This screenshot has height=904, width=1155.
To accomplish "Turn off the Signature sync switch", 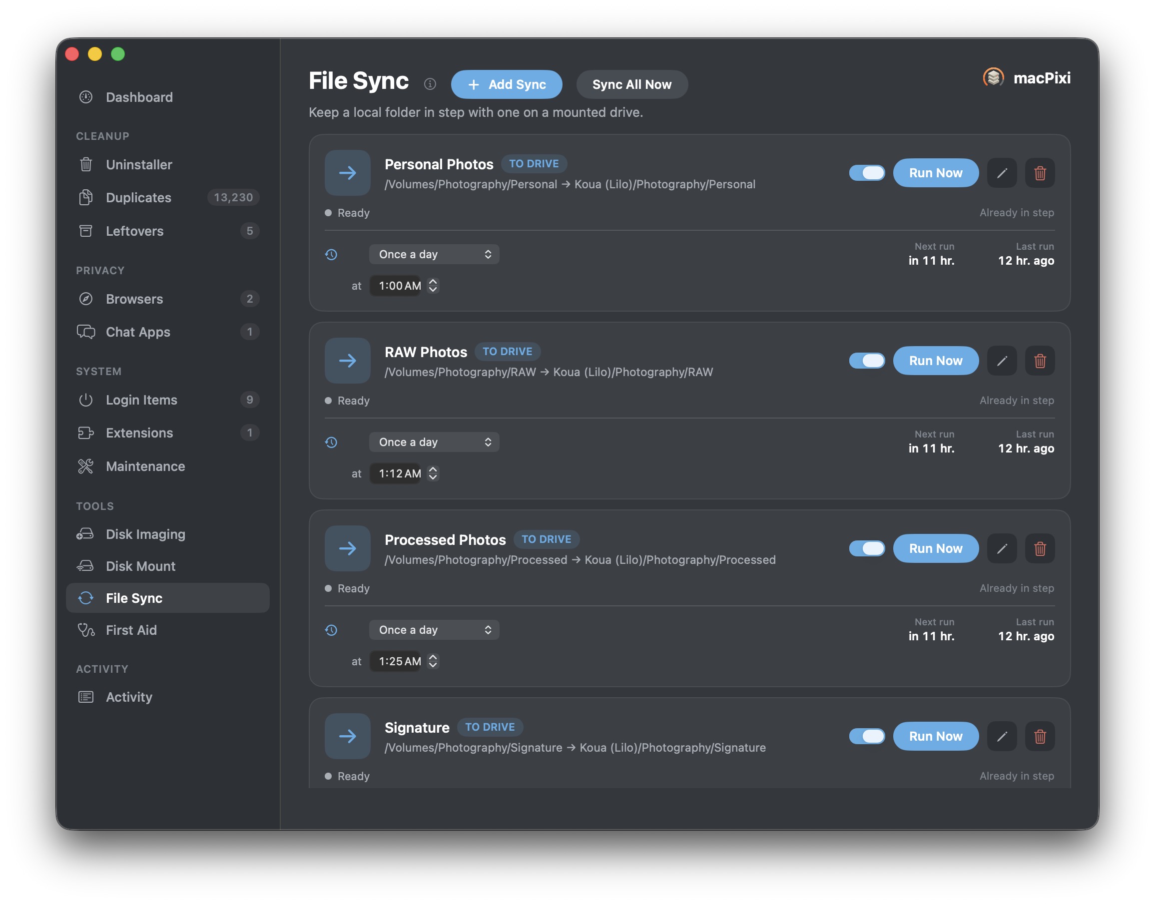I will pos(867,736).
